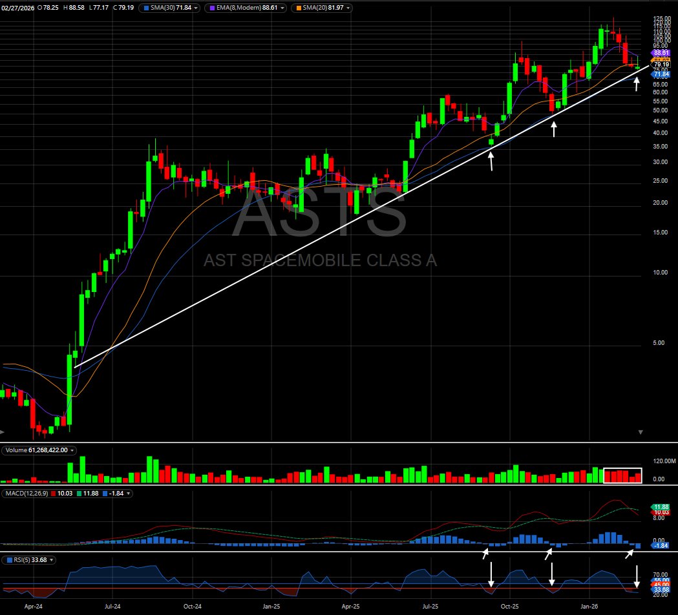This screenshot has width=678, height=615.
Task: Click the 15.00 price axis label
Action: (x=660, y=232)
